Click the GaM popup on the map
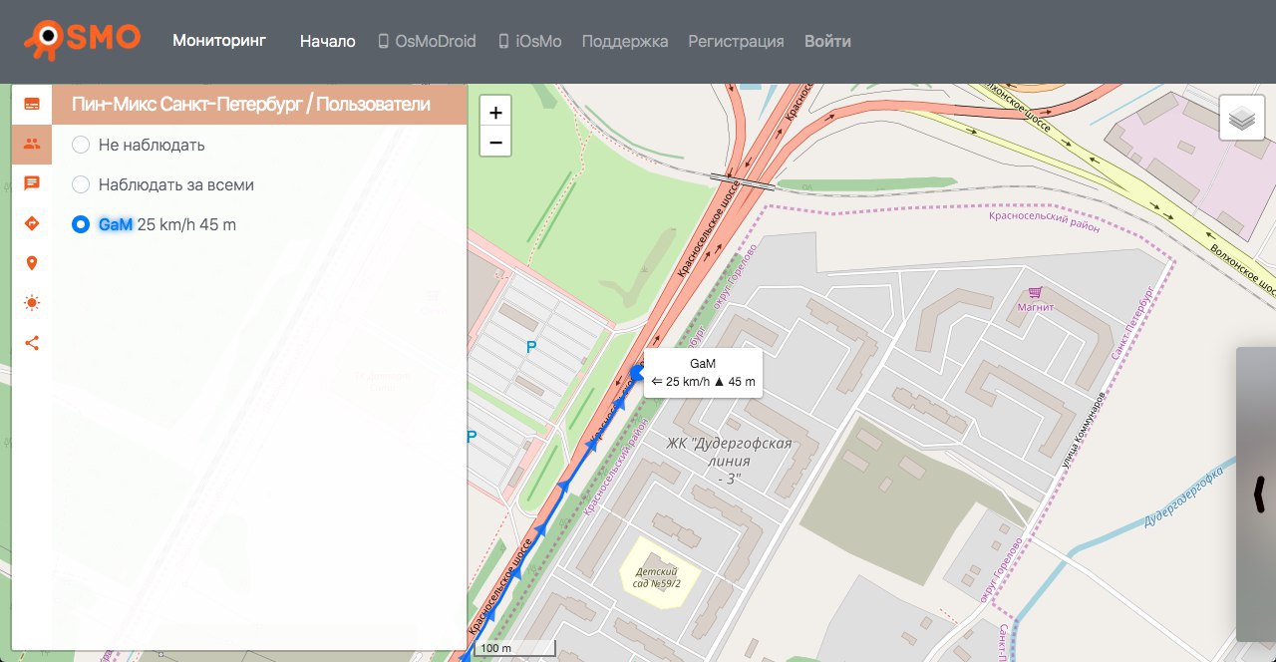This screenshot has height=662, width=1276. 703,373
